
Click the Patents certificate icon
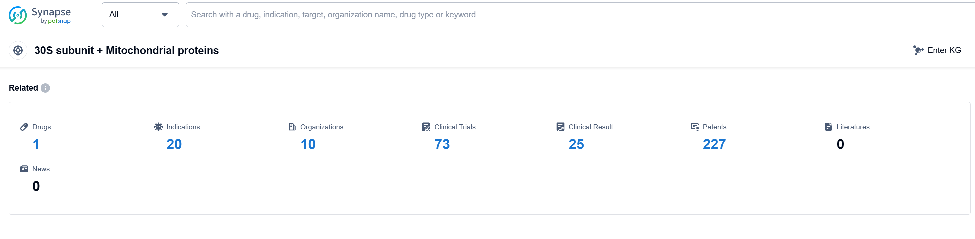[695, 127]
